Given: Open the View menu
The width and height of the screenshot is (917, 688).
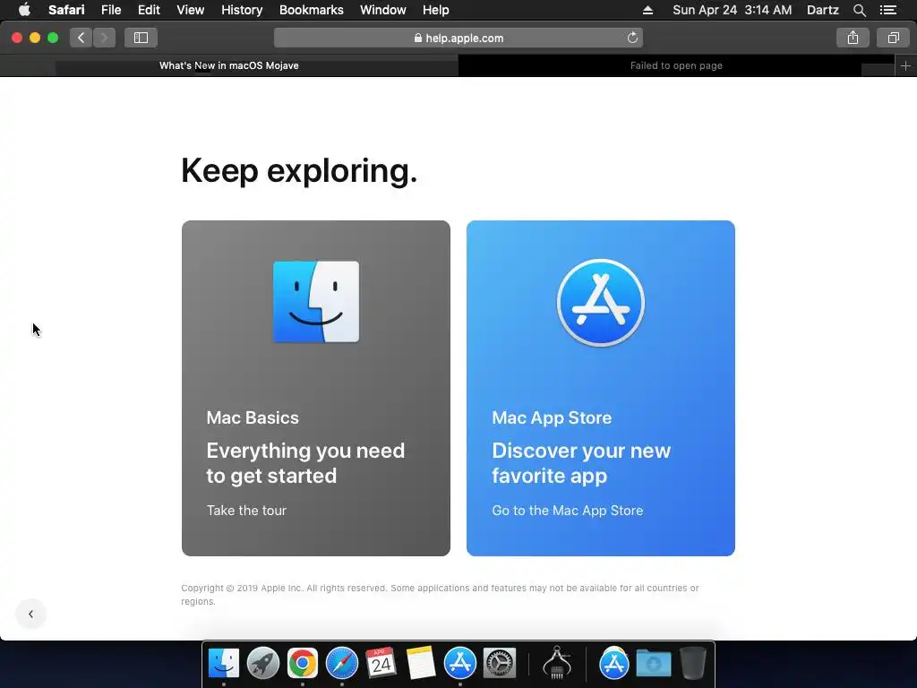Looking at the screenshot, I should 190,10.
